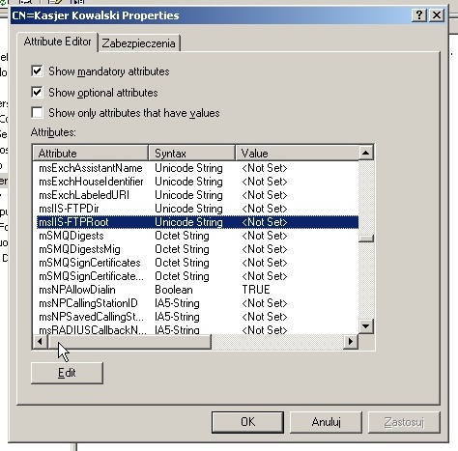
Task: Uncheck Show mandatory attributes
Action: (37, 70)
